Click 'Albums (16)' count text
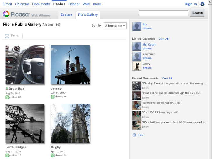Screen dimensions: 212x159 [51, 25]
